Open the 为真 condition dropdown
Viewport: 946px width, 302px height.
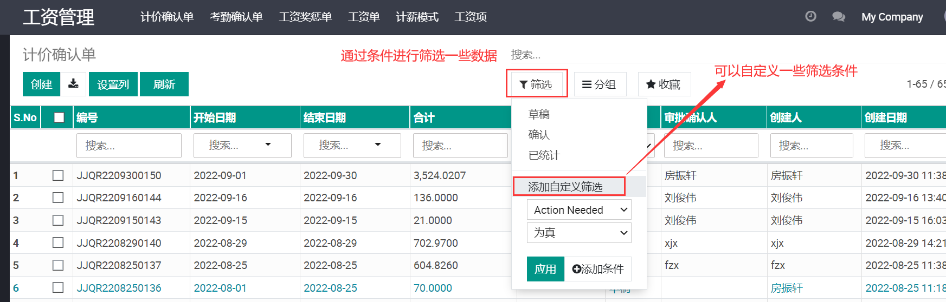tap(578, 233)
